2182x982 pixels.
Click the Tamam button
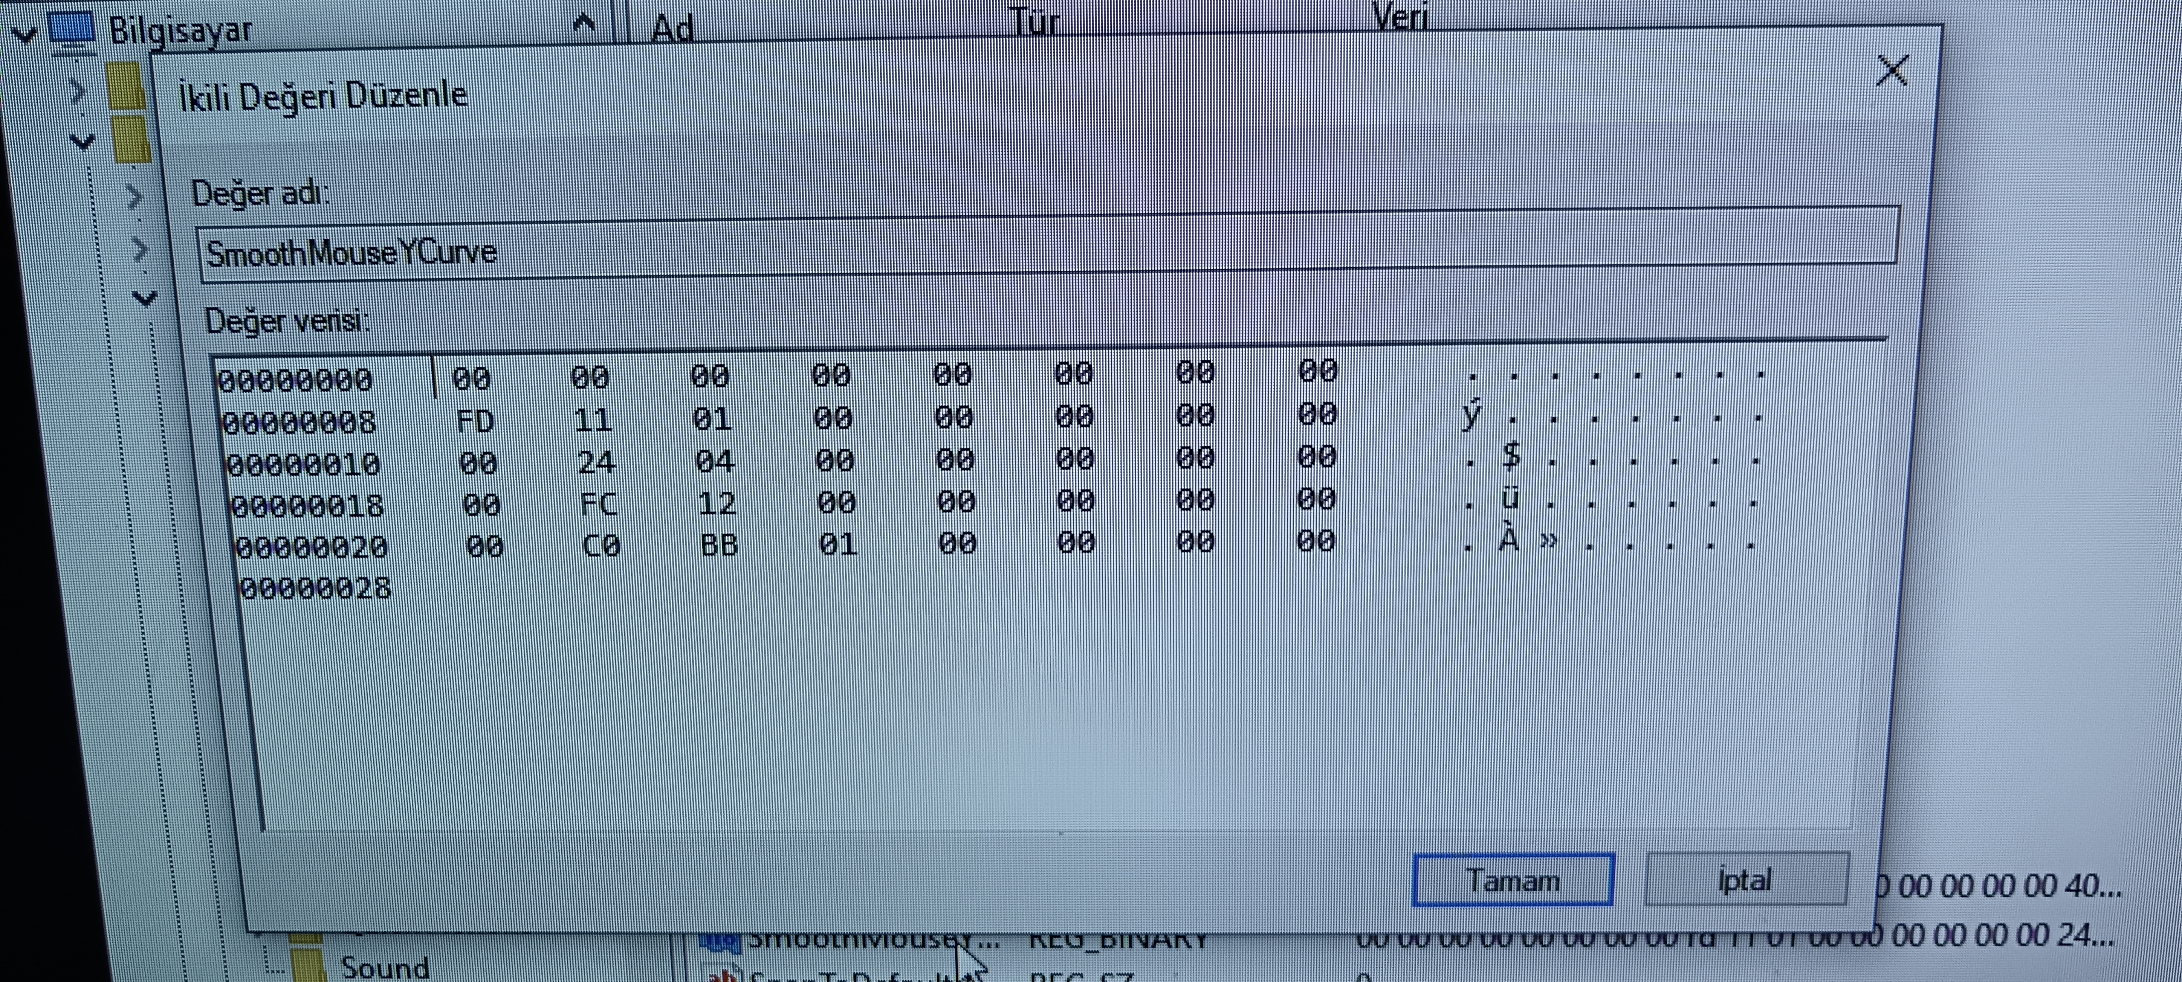coord(1513,880)
